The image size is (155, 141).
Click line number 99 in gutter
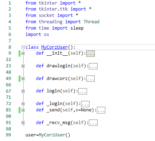point(8,135)
